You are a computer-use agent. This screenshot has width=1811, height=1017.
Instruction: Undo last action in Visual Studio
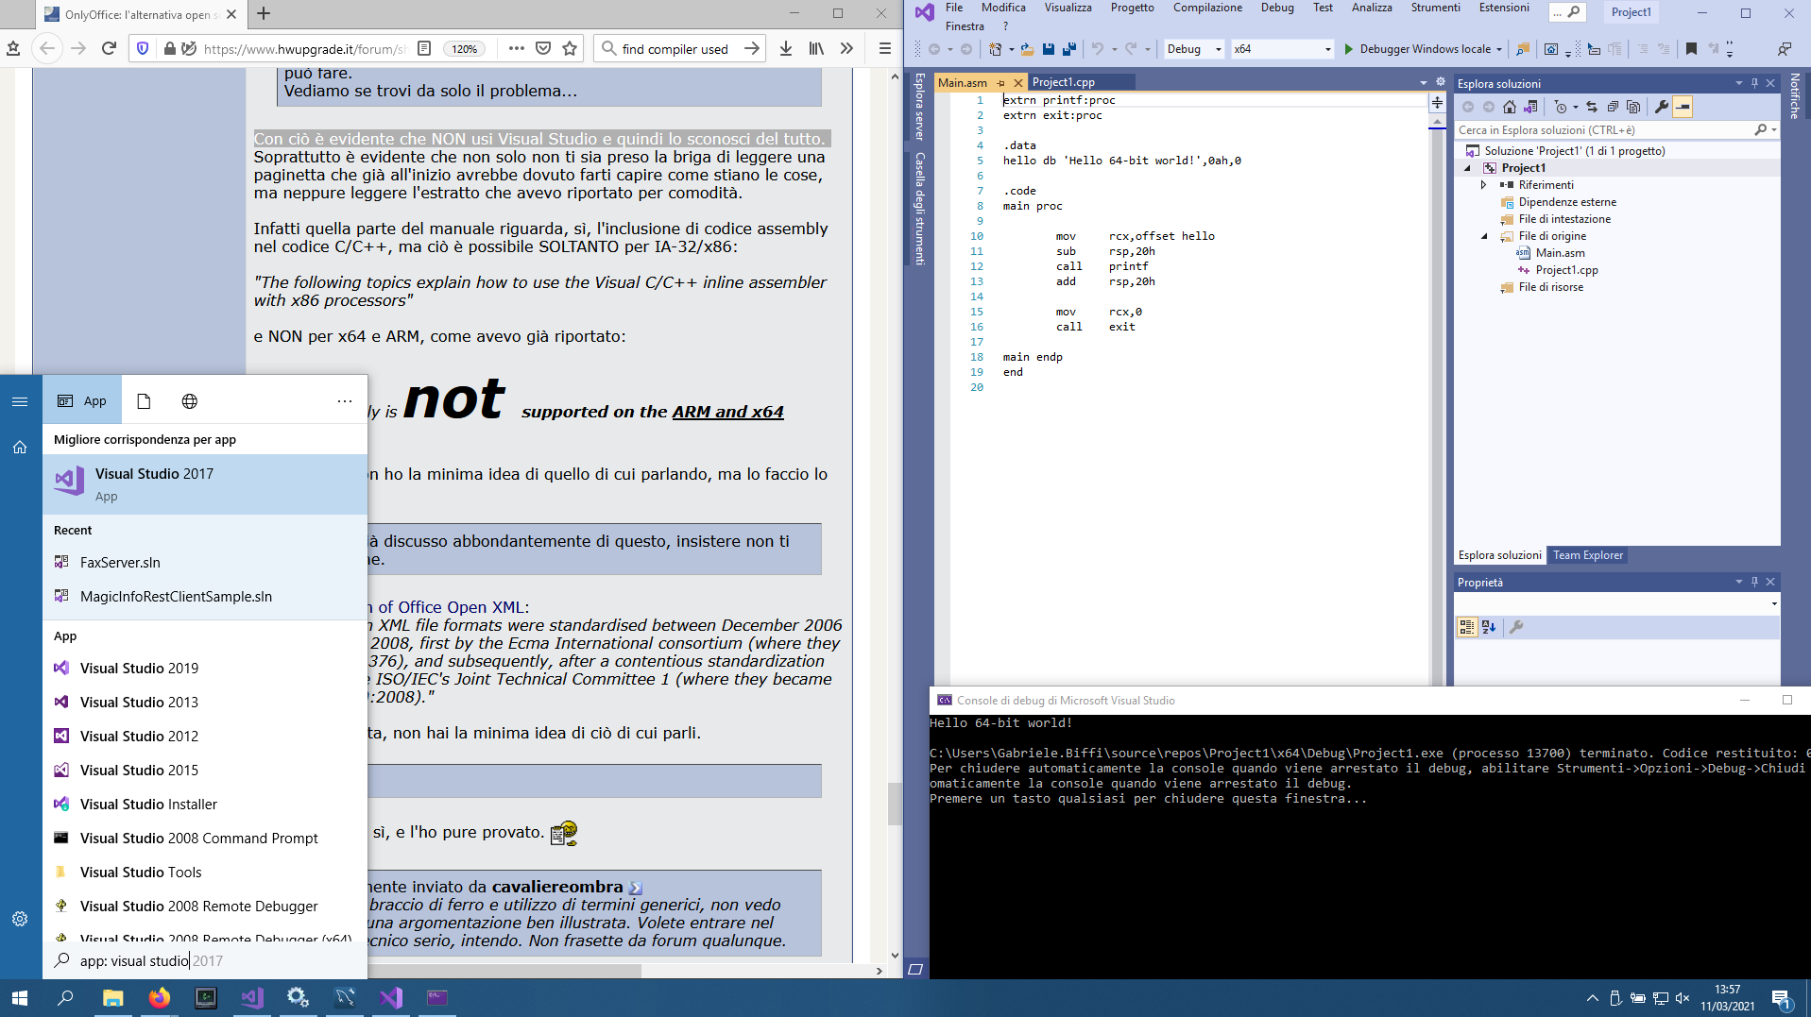click(1098, 49)
